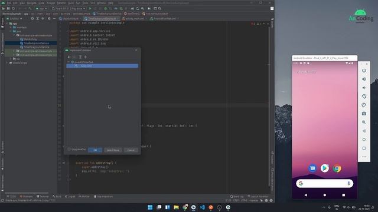This screenshot has width=378, height=212.
Task: Click the sort alphabetically icon in Implement Members dialog
Action: (x=69, y=57)
